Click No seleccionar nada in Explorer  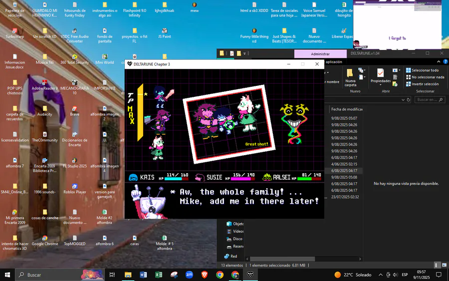(x=425, y=77)
